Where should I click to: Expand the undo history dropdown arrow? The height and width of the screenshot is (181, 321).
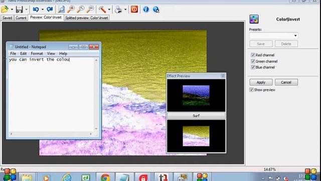pos(42,10)
